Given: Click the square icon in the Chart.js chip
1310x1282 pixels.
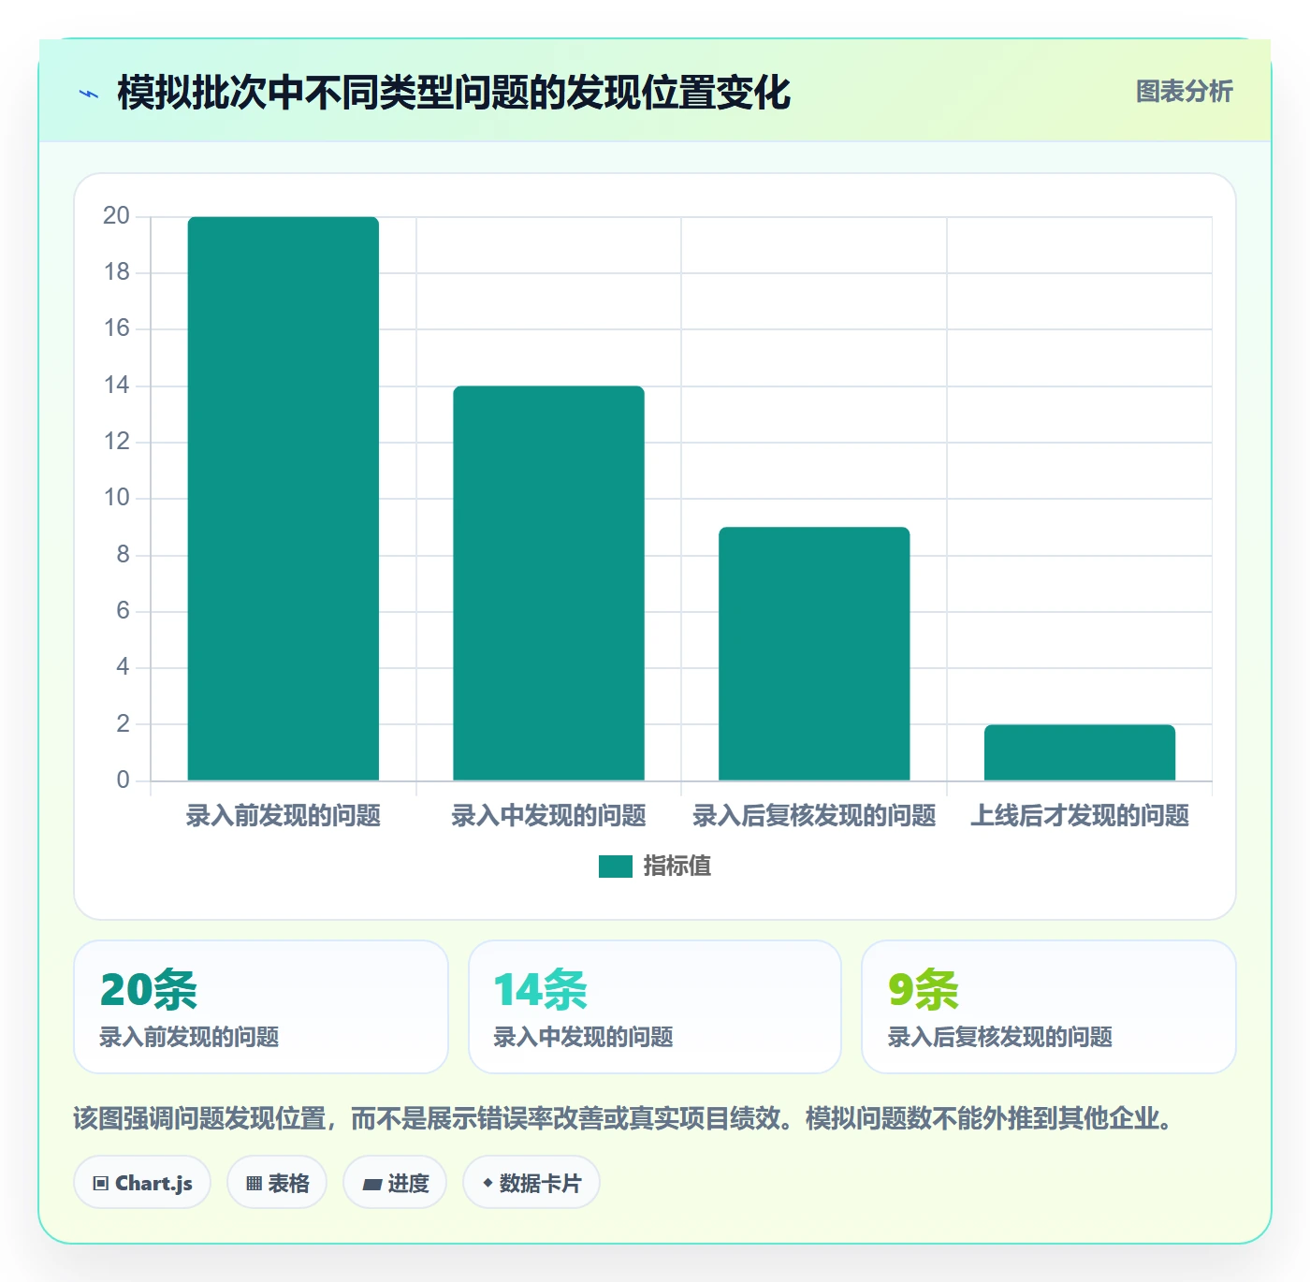Looking at the screenshot, I should click(101, 1184).
